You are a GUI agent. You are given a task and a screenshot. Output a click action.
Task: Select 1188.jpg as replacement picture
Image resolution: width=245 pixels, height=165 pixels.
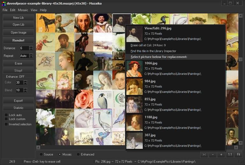[x=175, y=122]
